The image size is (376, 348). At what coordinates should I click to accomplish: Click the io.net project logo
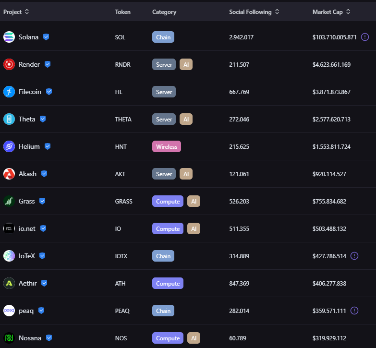point(9,228)
